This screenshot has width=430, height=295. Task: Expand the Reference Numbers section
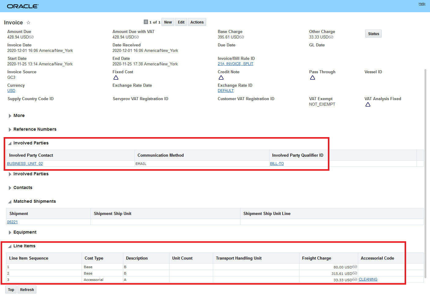click(x=10, y=129)
